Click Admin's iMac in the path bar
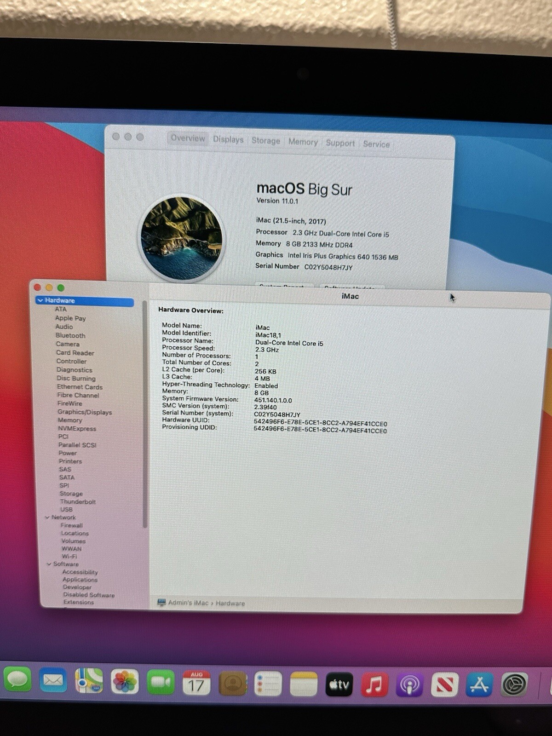This screenshot has height=736, width=552. tap(188, 603)
